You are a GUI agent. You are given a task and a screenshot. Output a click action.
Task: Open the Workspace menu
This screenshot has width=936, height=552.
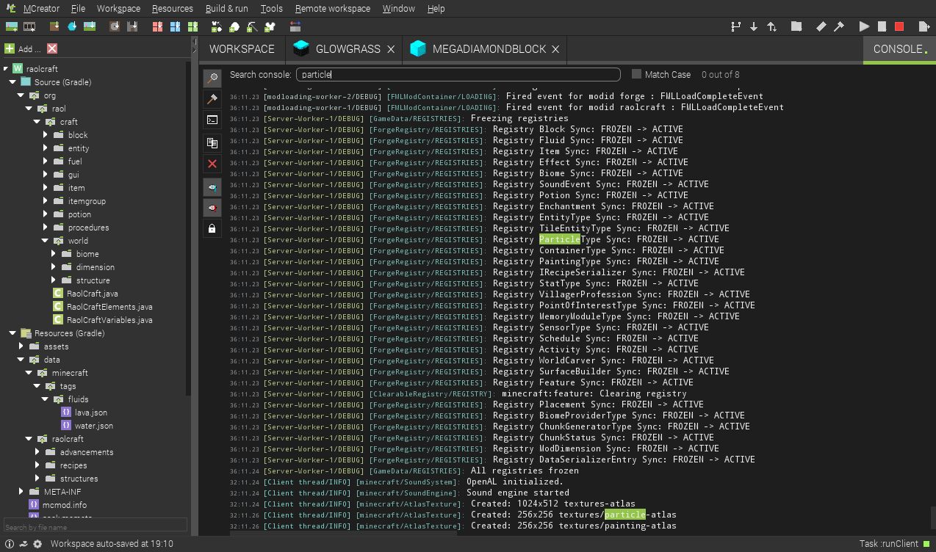tap(118, 9)
